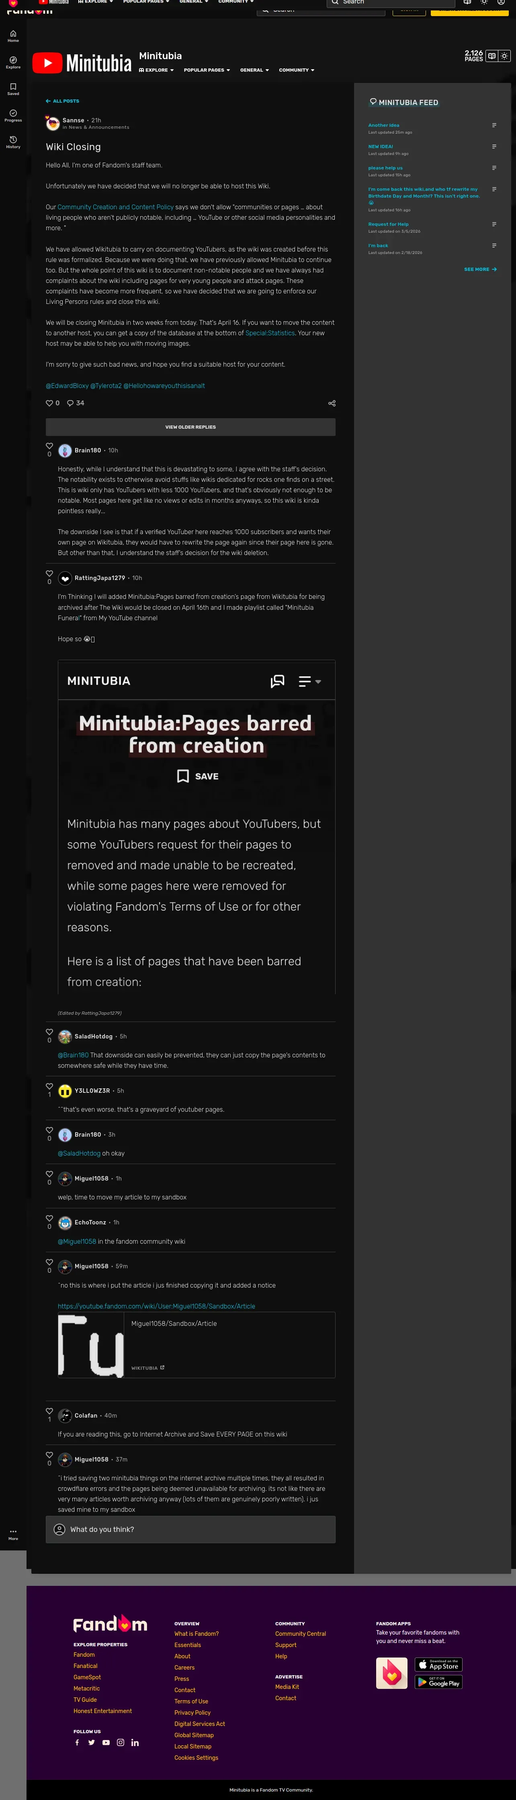Screen dimensions: 516x1800
Task: Like Colafan's reply with the heart
Action: pyautogui.click(x=49, y=1411)
